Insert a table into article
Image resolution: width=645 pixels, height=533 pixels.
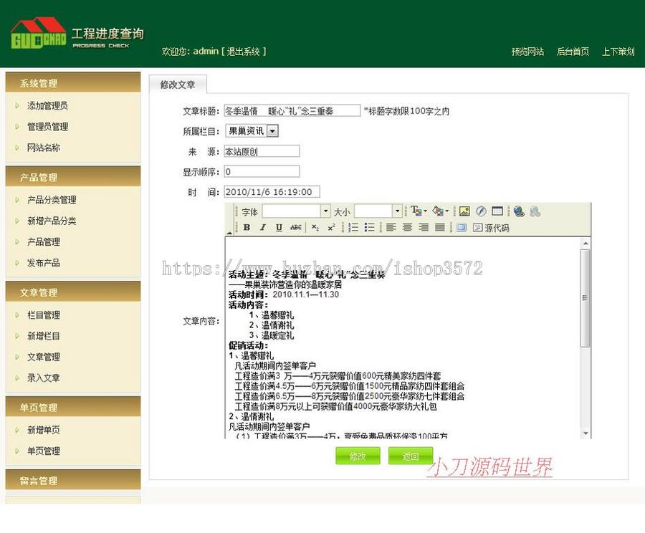(497, 211)
